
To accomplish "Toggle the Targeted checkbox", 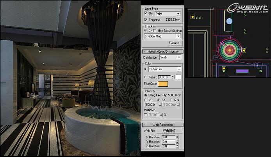I will (146, 20).
